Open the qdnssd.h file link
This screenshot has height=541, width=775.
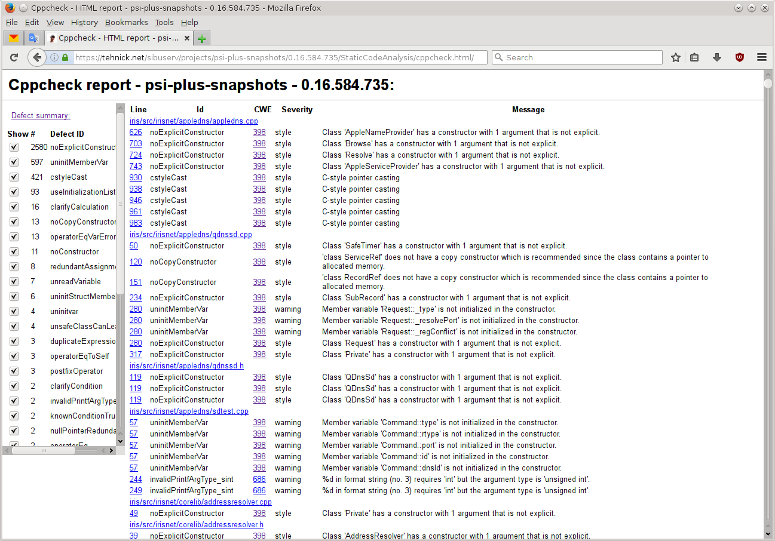(x=186, y=365)
